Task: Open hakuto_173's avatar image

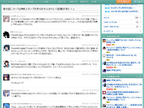Action: [x=6, y=93]
